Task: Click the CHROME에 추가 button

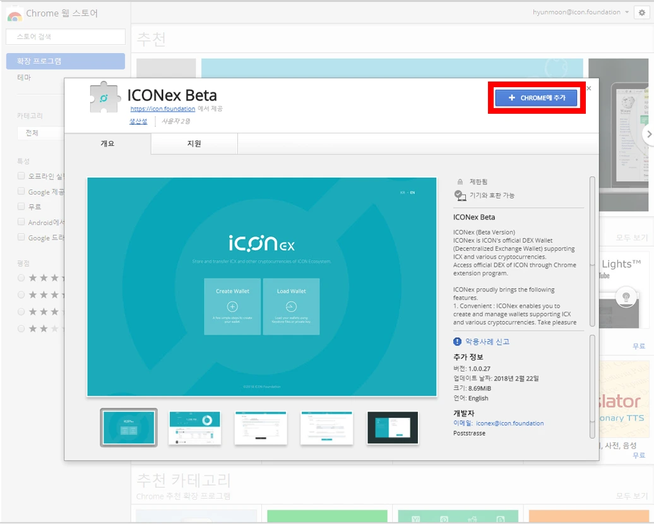Action: coord(537,98)
